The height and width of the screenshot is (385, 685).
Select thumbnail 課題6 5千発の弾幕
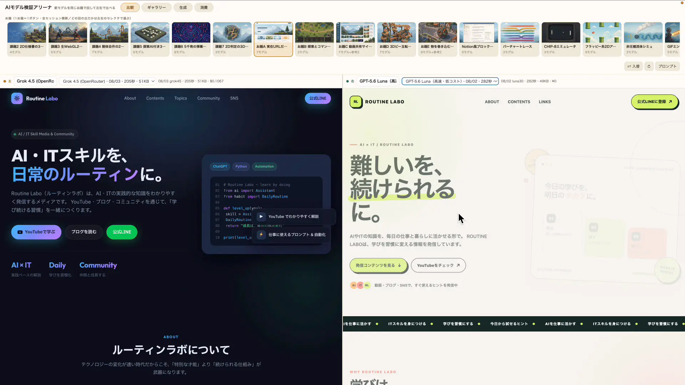tap(191, 39)
